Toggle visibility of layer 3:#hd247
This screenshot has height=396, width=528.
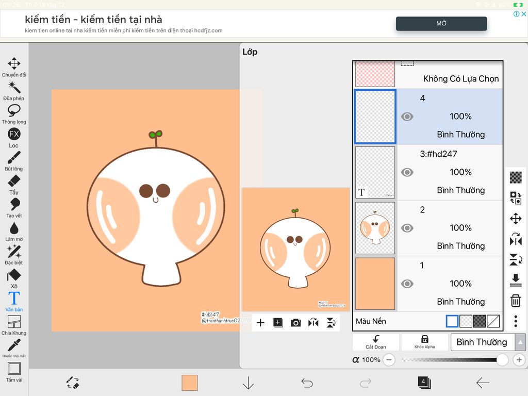[x=407, y=172]
